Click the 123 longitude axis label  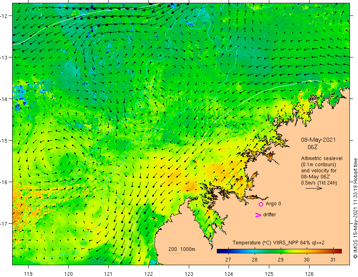coord(189,274)
